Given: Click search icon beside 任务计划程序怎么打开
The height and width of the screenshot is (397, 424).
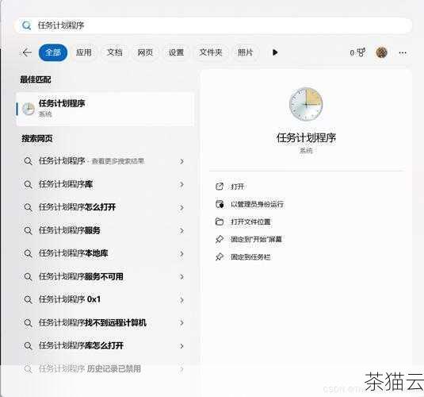Looking at the screenshot, I should (x=28, y=207).
